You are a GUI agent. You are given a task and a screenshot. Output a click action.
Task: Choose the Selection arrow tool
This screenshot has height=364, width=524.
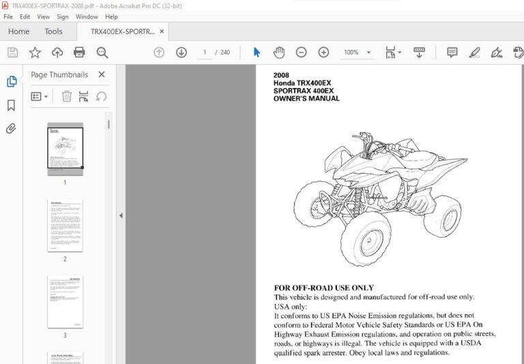257,53
